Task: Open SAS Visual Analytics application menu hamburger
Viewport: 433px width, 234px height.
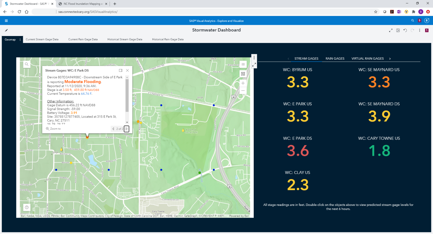Action: click(6, 21)
